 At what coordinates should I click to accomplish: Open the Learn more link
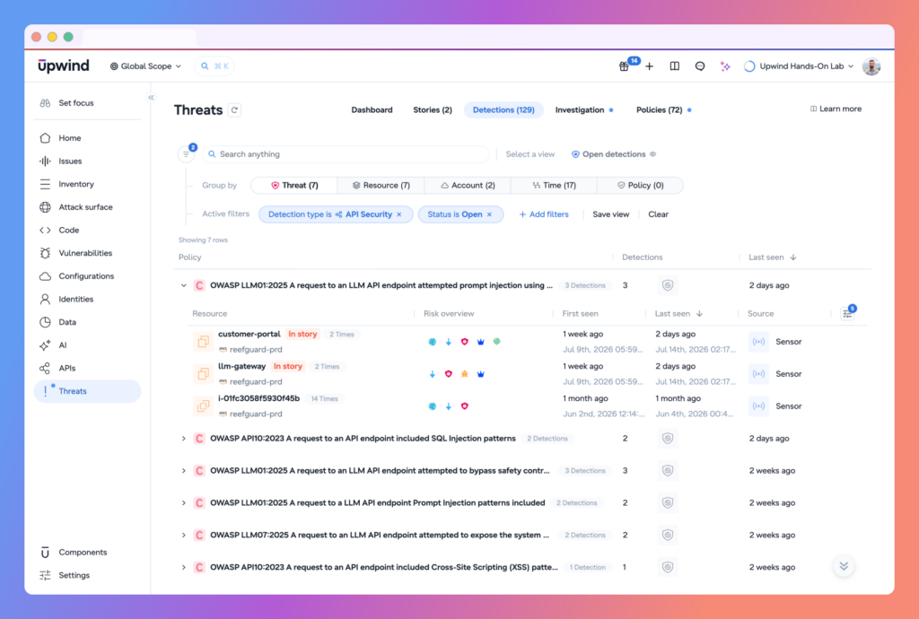(836, 109)
